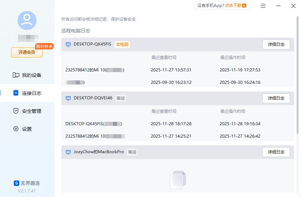Open 详细日志 for JoeyChow的MacBookPro

(276, 152)
